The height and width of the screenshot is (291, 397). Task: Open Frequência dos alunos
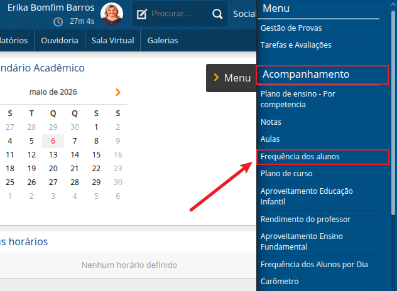pos(300,157)
